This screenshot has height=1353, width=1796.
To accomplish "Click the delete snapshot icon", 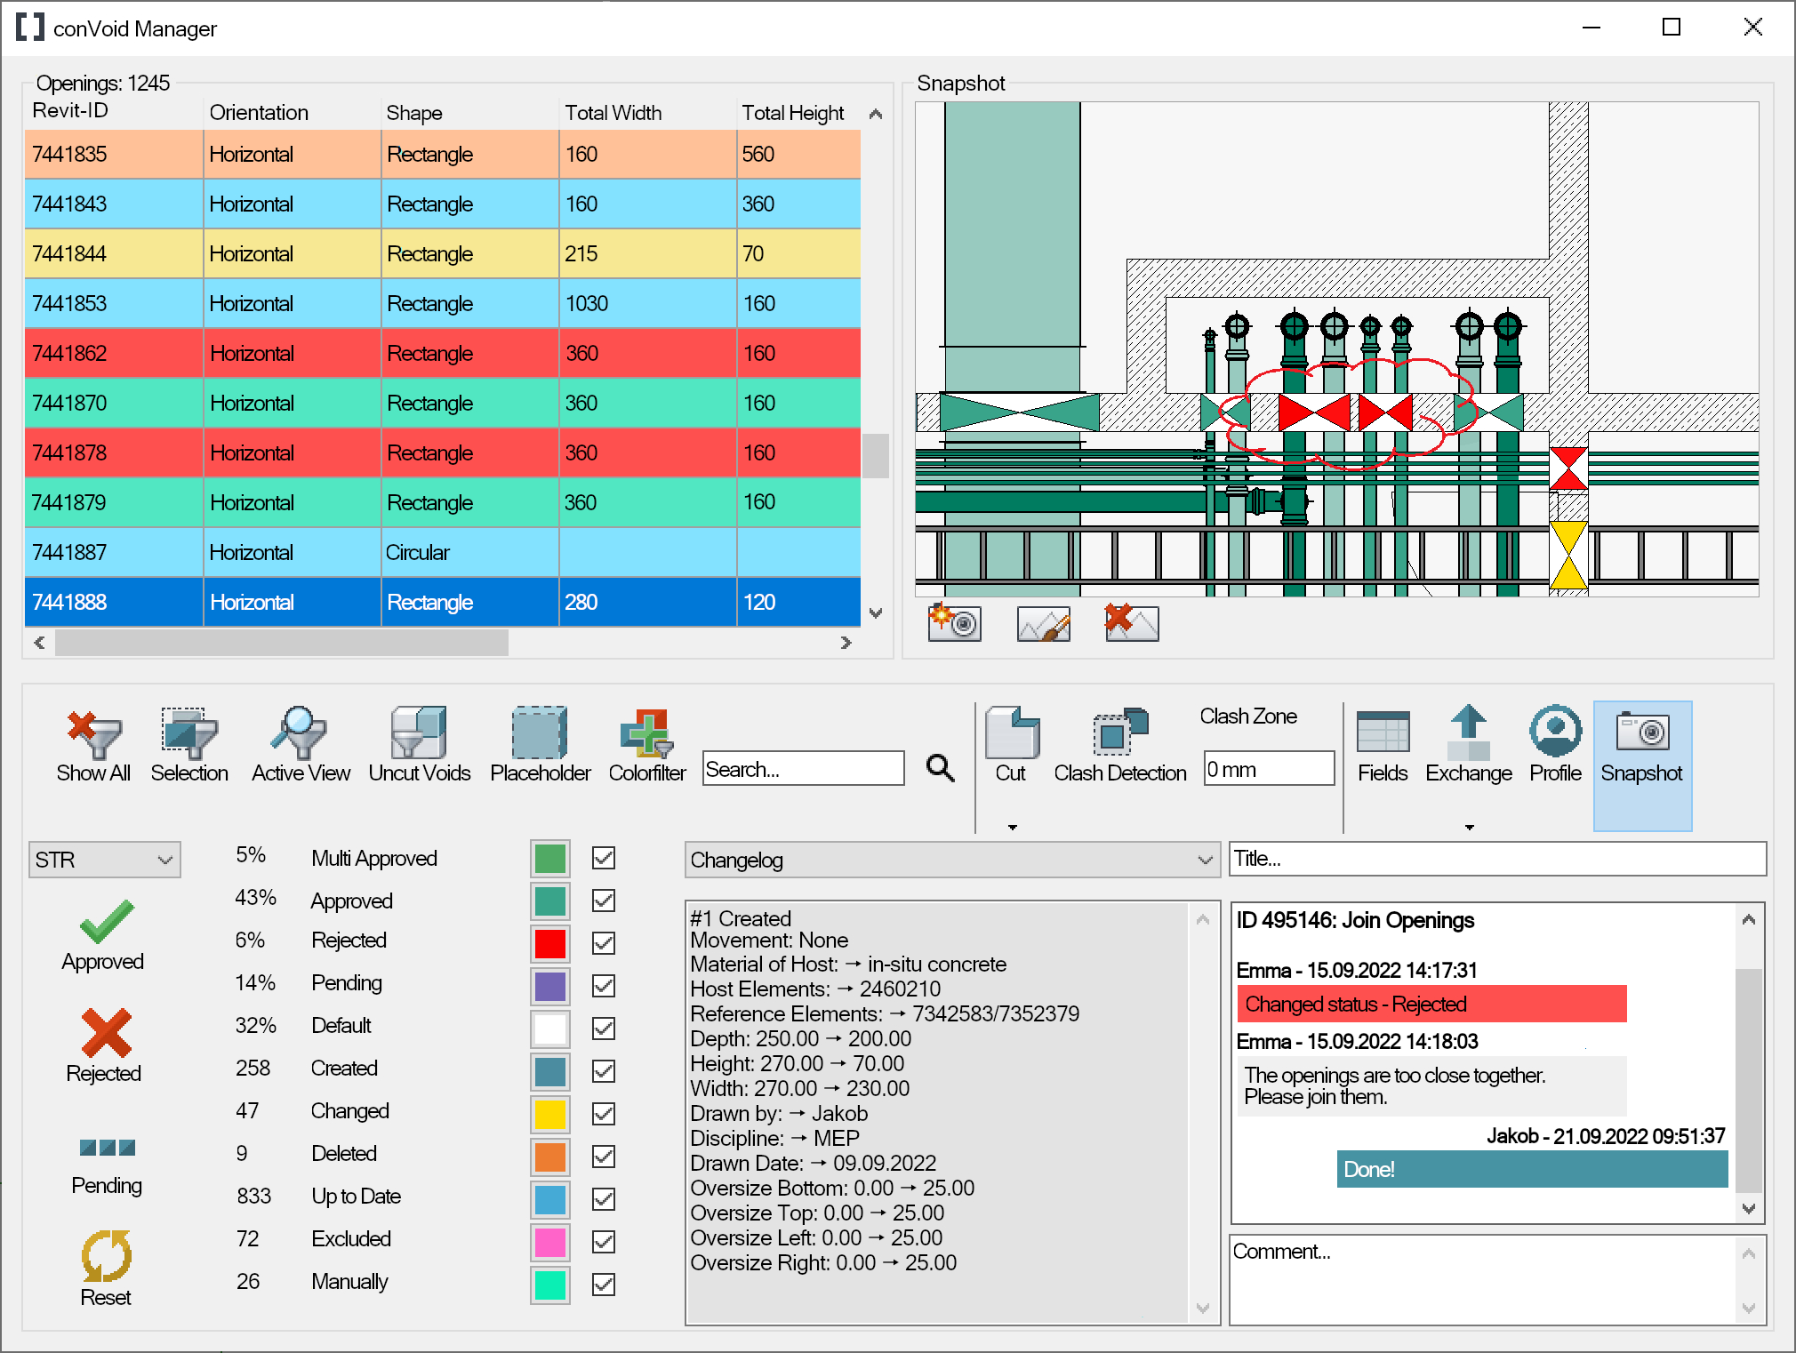I will pyautogui.click(x=1131, y=622).
